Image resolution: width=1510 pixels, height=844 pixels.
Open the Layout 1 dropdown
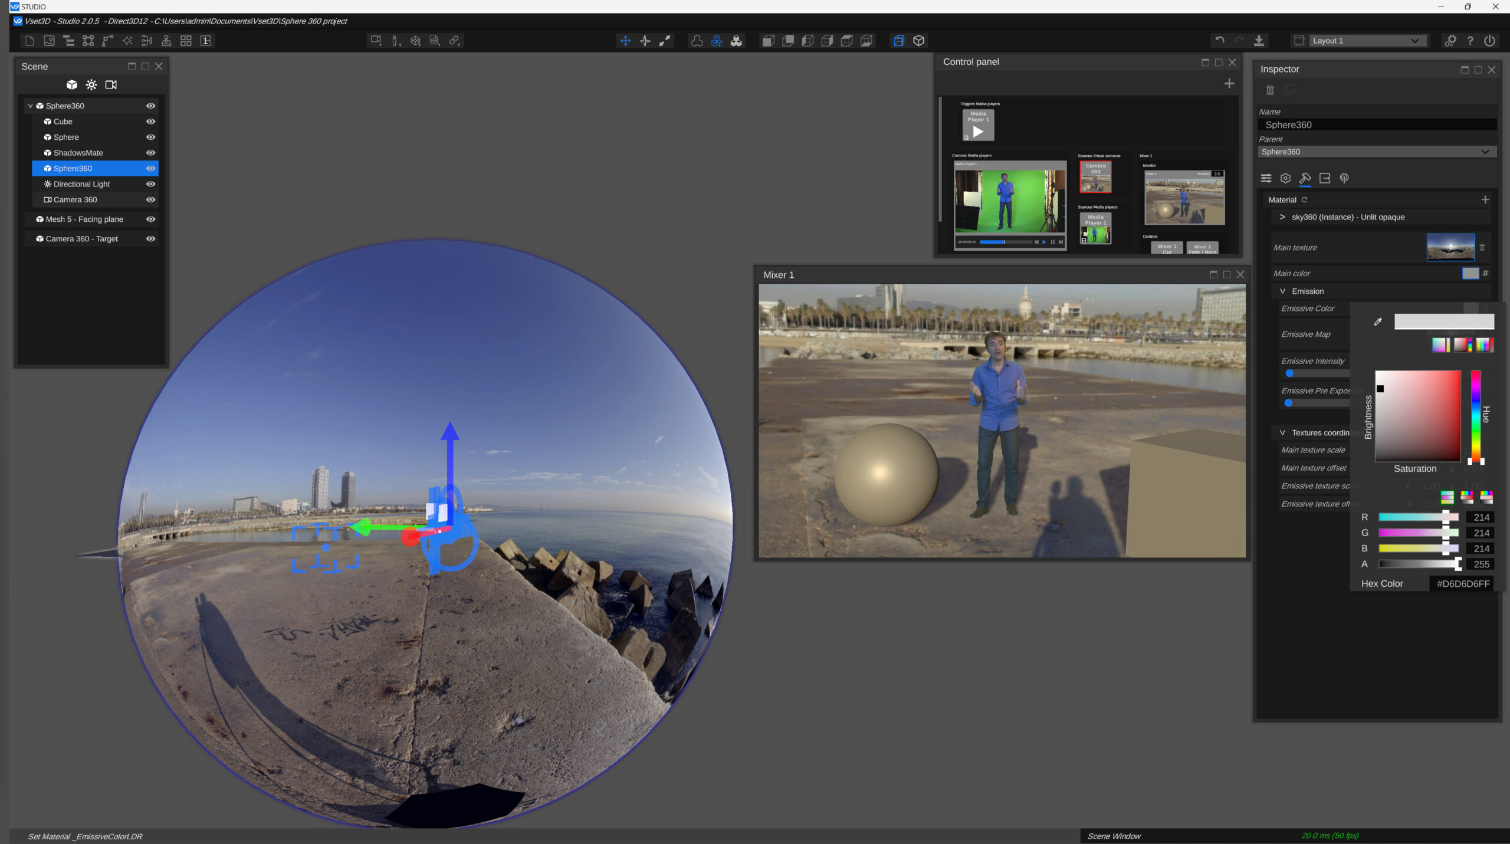pos(1364,41)
